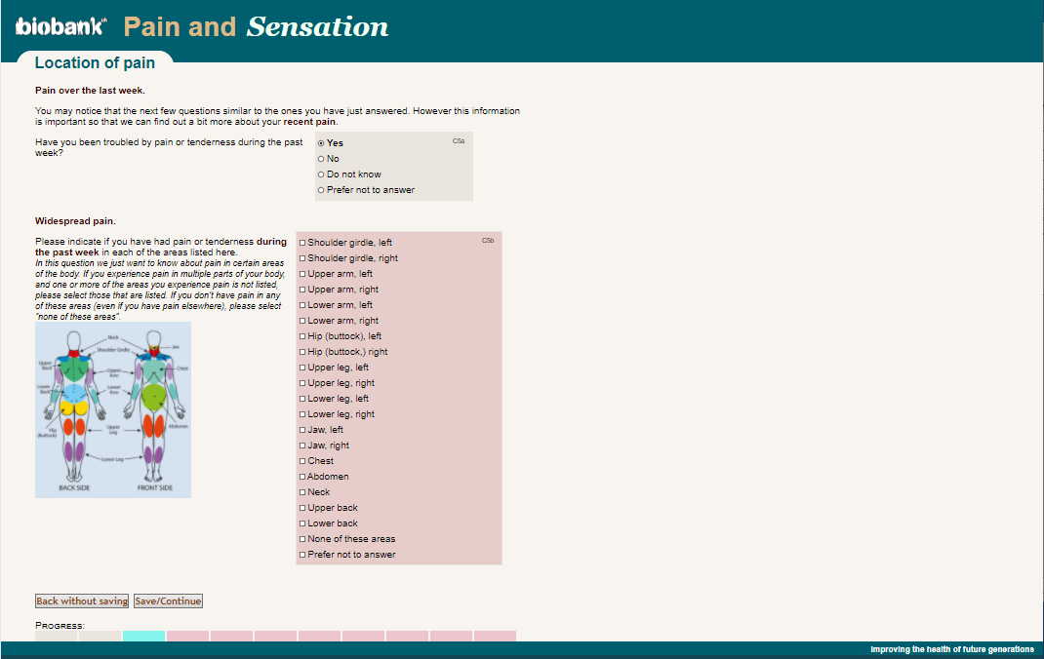Click the body diagram image
Screen dimensions: 1044x659
click(x=113, y=409)
